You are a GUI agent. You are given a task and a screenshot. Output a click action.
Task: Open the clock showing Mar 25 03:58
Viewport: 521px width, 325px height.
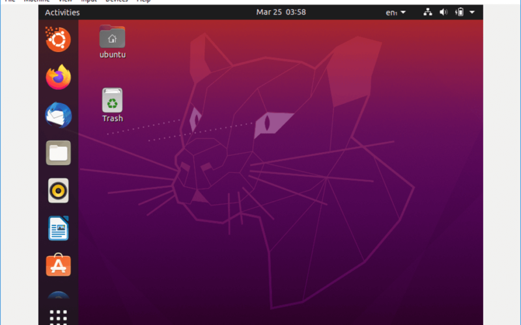tap(281, 12)
